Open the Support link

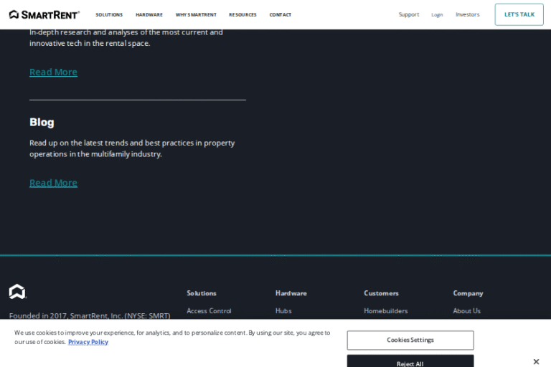pos(409,14)
